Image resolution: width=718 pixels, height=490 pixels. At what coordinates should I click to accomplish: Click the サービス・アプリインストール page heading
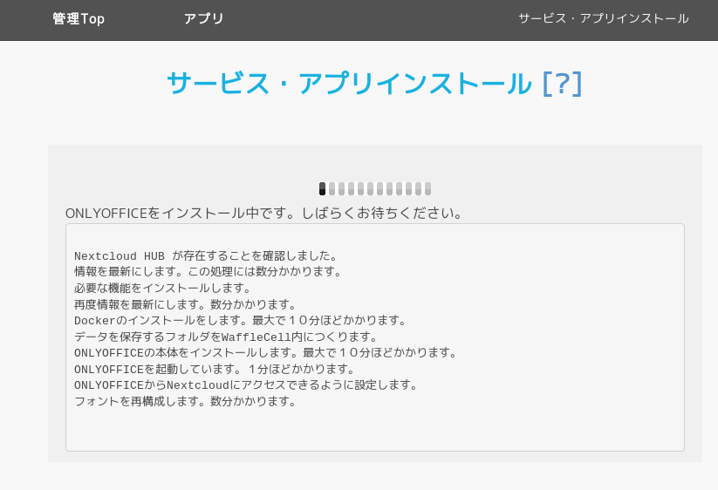pyautogui.click(x=349, y=84)
